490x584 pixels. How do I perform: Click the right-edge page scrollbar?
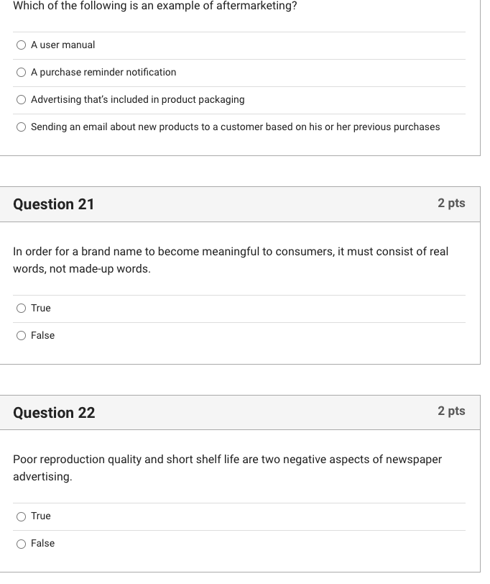click(x=486, y=288)
